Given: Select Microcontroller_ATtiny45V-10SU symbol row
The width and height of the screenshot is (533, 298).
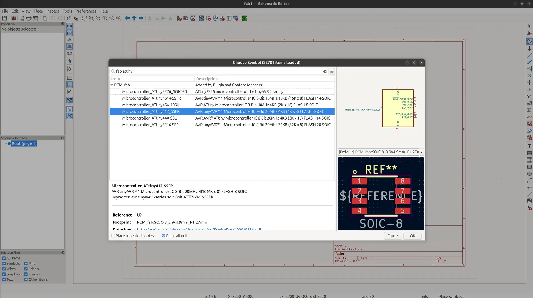Looking at the screenshot, I should pyautogui.click(x=222, y=105).
